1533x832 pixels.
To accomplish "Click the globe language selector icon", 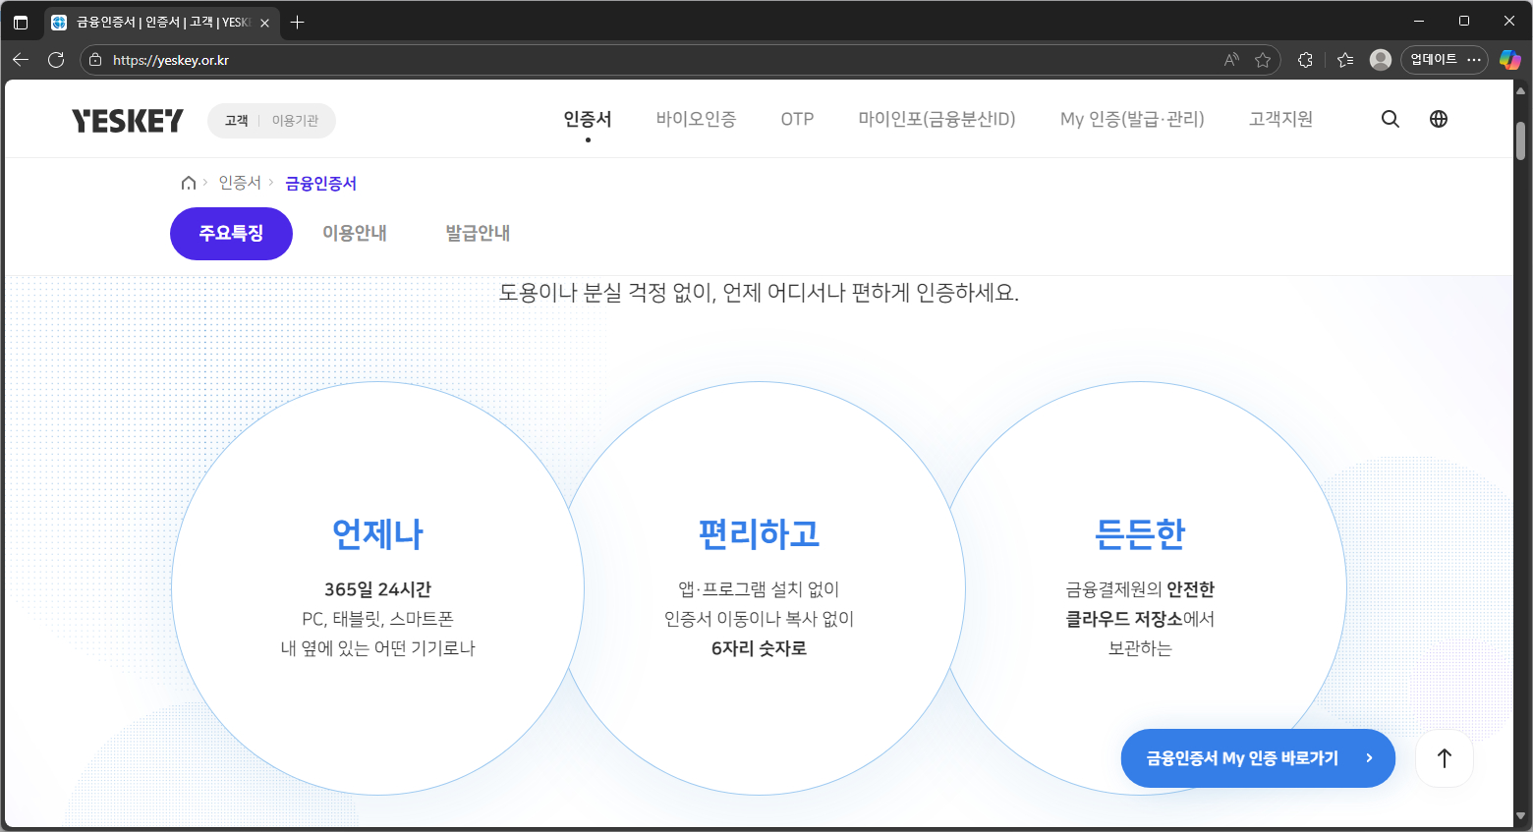I will [1438, 119].
